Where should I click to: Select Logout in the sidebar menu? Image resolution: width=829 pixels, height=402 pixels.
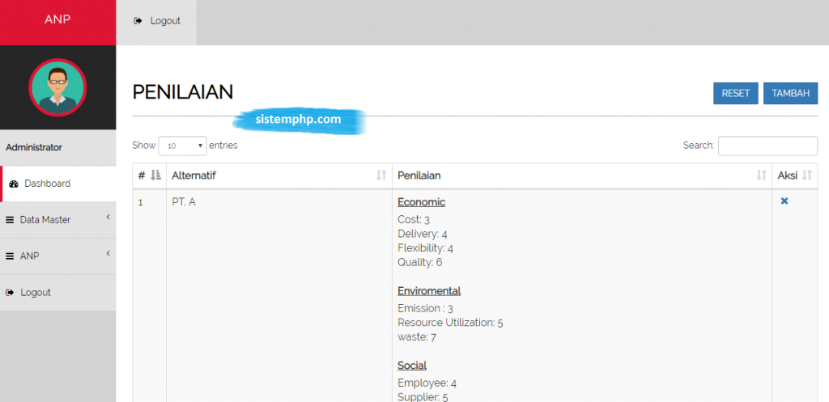coord(36,293)
